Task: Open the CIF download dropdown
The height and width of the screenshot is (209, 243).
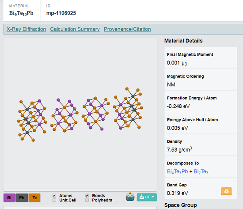Action: [x=147, y=197]
